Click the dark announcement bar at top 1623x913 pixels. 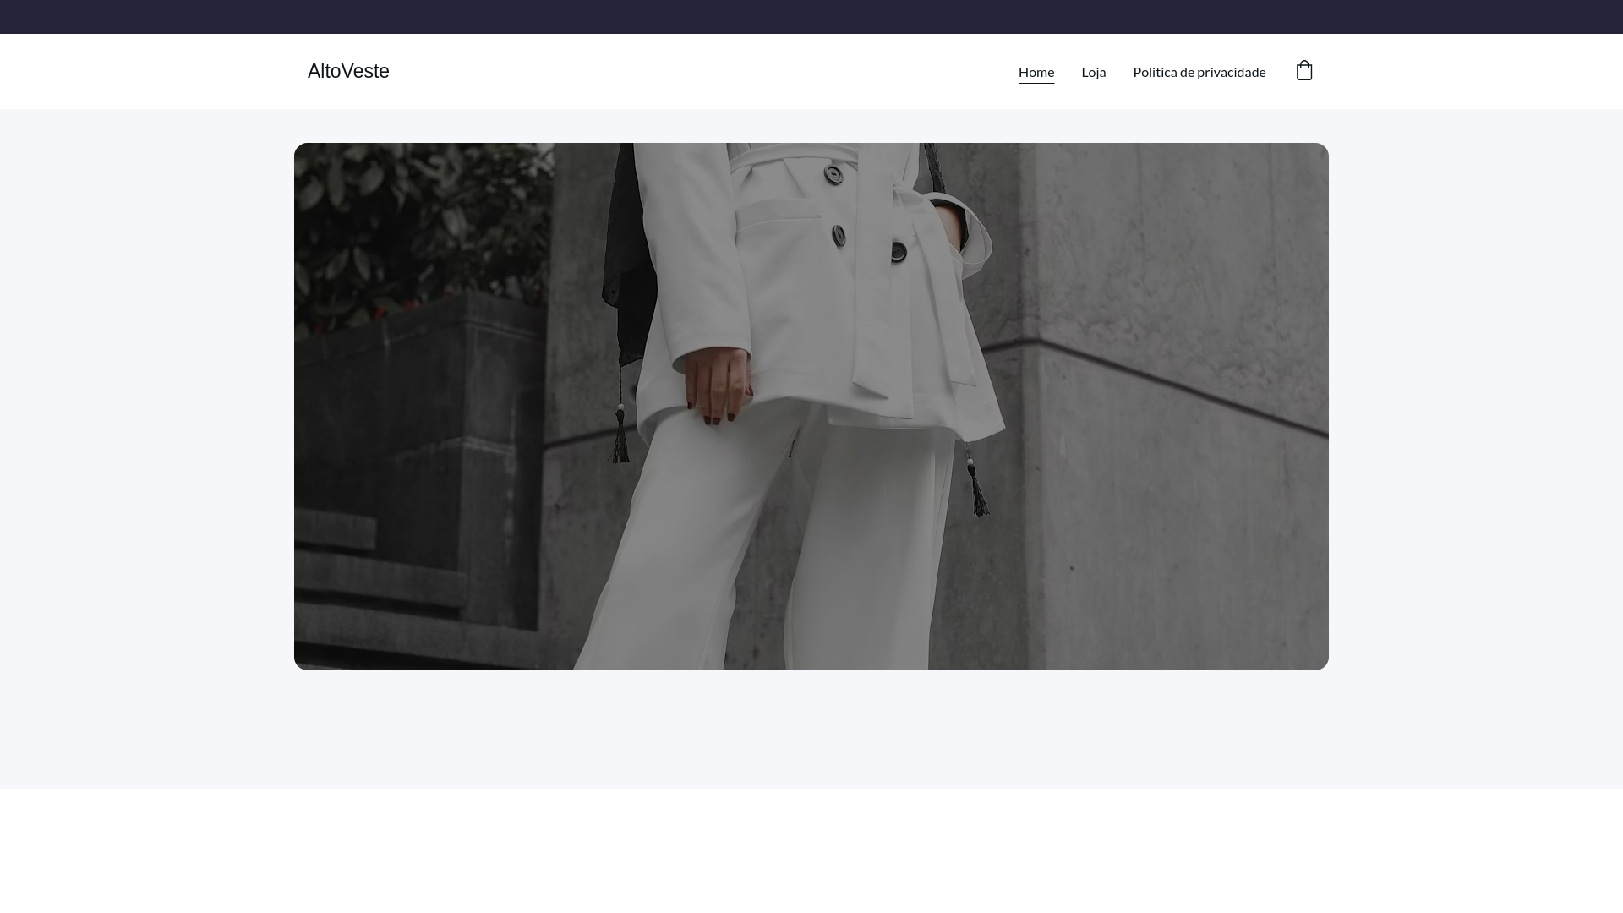coord(811,16)
